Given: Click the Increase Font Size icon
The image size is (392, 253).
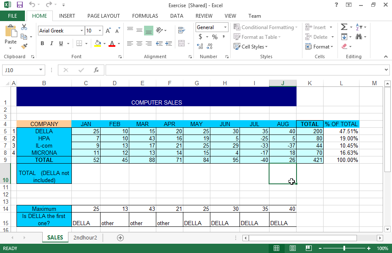Looking at the screenshot, I should click(x=109, y=31).
